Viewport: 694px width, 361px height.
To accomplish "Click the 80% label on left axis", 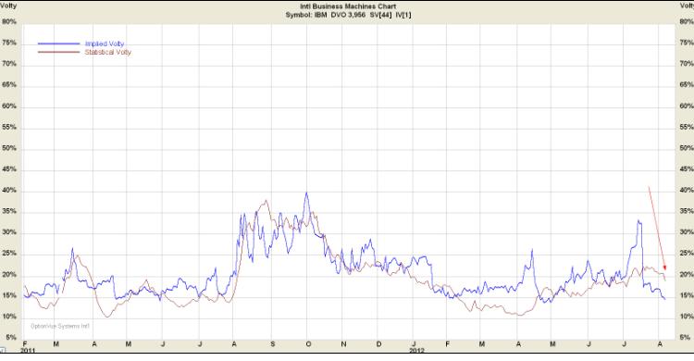I will click(9, 21).
